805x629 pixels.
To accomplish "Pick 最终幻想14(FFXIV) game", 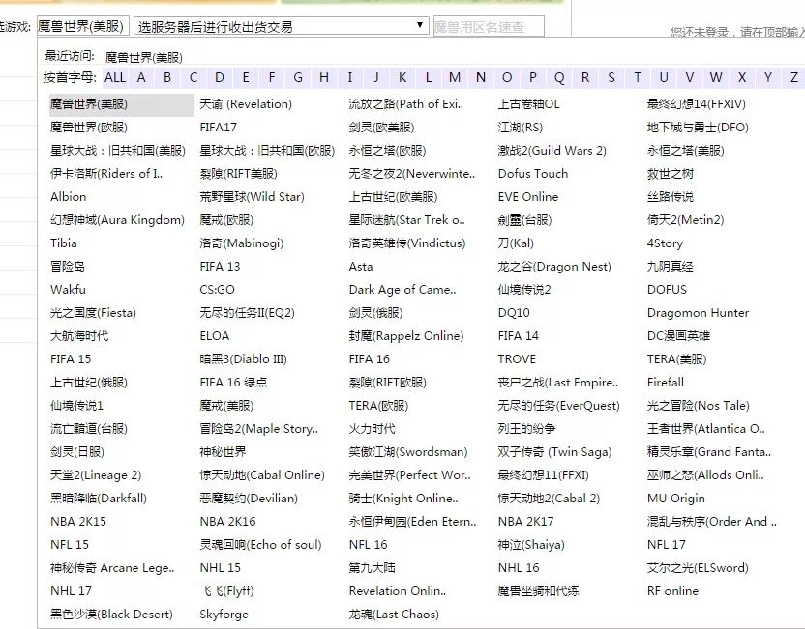I will point(697,104).
